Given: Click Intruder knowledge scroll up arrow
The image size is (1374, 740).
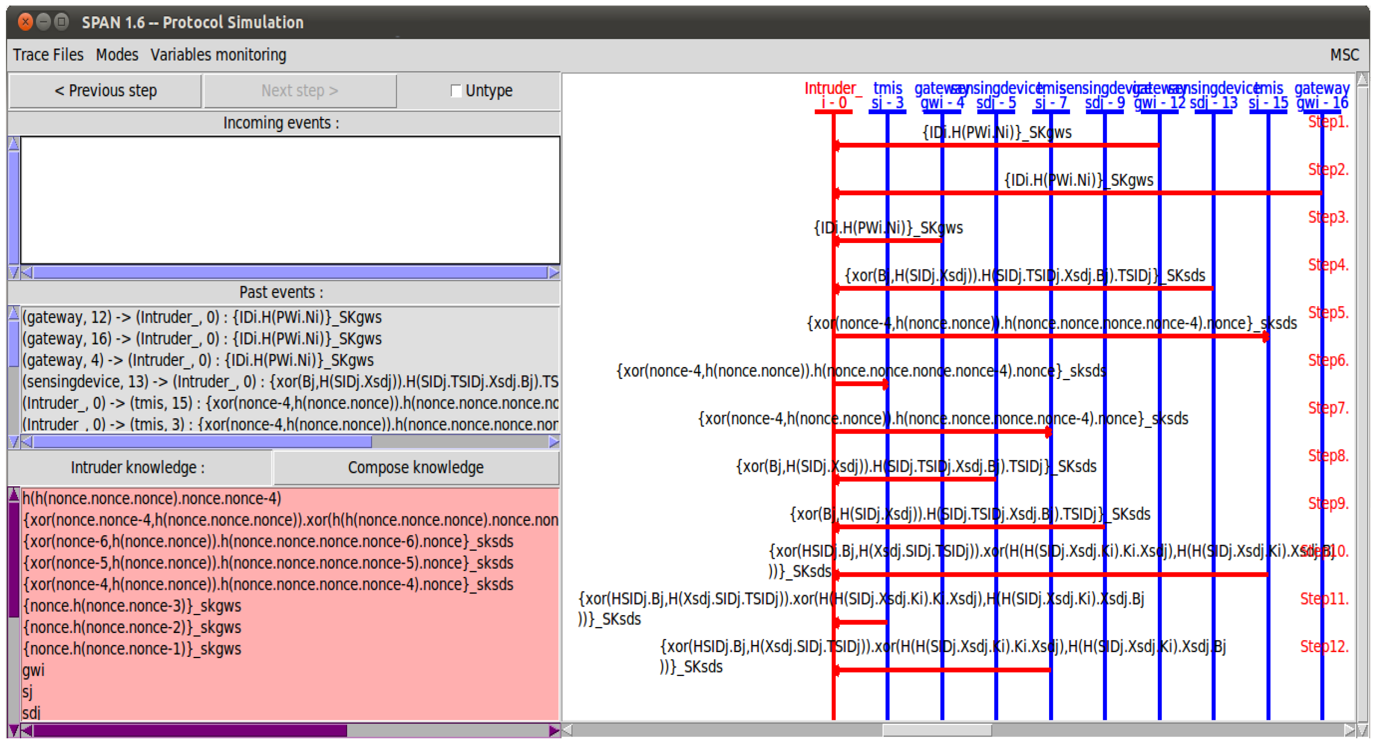Looking at the screenshot, I should point(14,495).
